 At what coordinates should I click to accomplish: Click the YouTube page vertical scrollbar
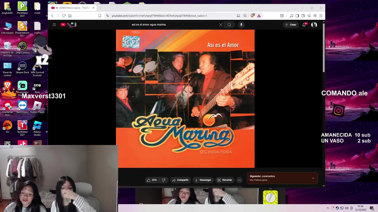click(x=324, y=47)
